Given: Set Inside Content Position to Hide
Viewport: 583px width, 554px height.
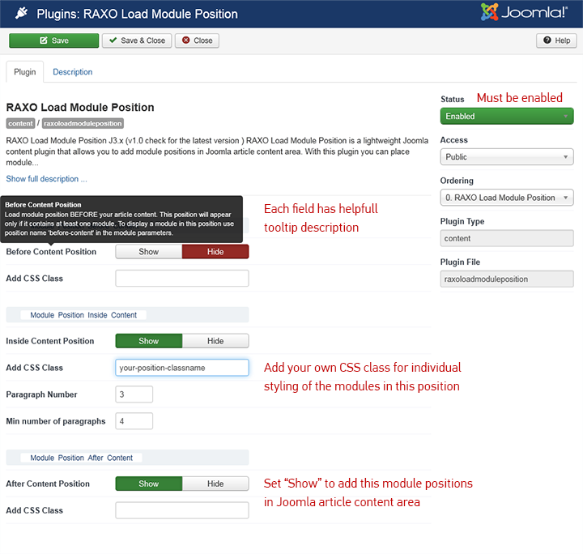Looking at the screenshot, I should click(x=215, y=341).
